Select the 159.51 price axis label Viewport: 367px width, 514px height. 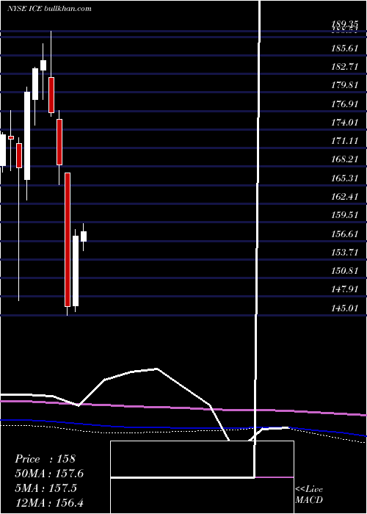point(344,215)
